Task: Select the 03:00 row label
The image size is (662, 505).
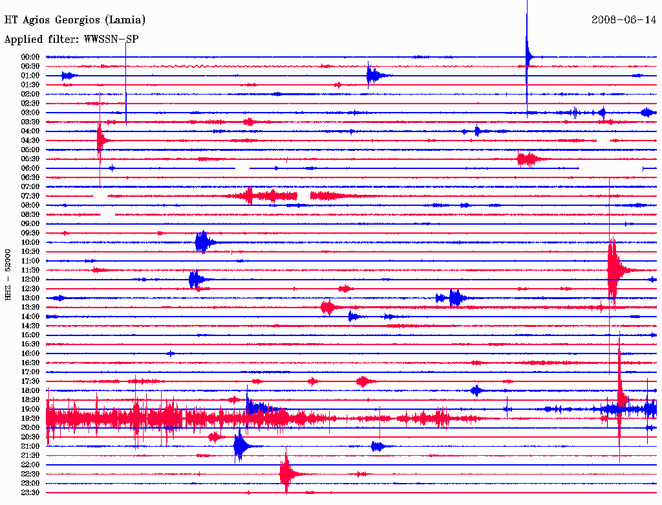Action: tap(30, 113)
